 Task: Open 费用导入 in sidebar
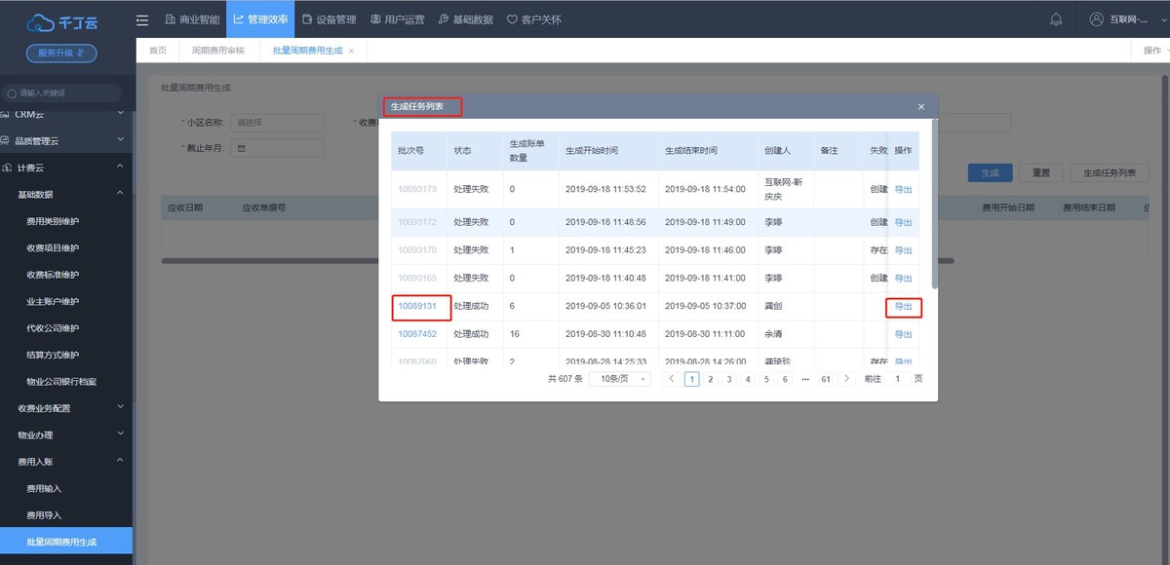(44, 514)
